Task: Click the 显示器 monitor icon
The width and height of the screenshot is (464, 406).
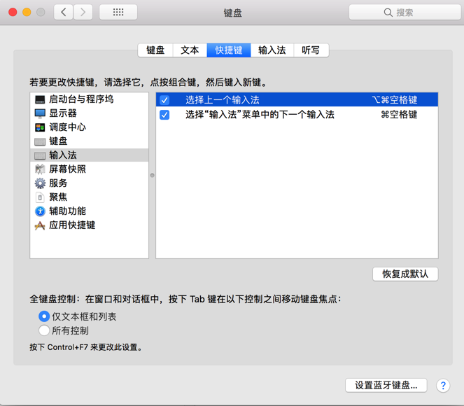Action: pos(40,113)
